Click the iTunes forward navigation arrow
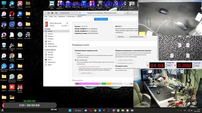 (x=49, y=19)
